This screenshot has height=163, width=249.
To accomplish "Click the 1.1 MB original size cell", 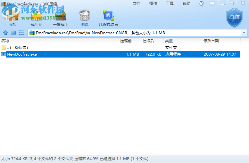I will (x=132, y=54).
